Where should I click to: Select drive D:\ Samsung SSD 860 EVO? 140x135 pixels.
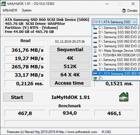pyautogui.click(x=116, y=32)
